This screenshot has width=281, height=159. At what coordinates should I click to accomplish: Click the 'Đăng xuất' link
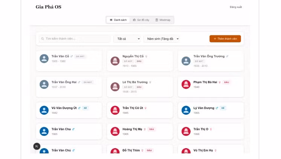236,7
